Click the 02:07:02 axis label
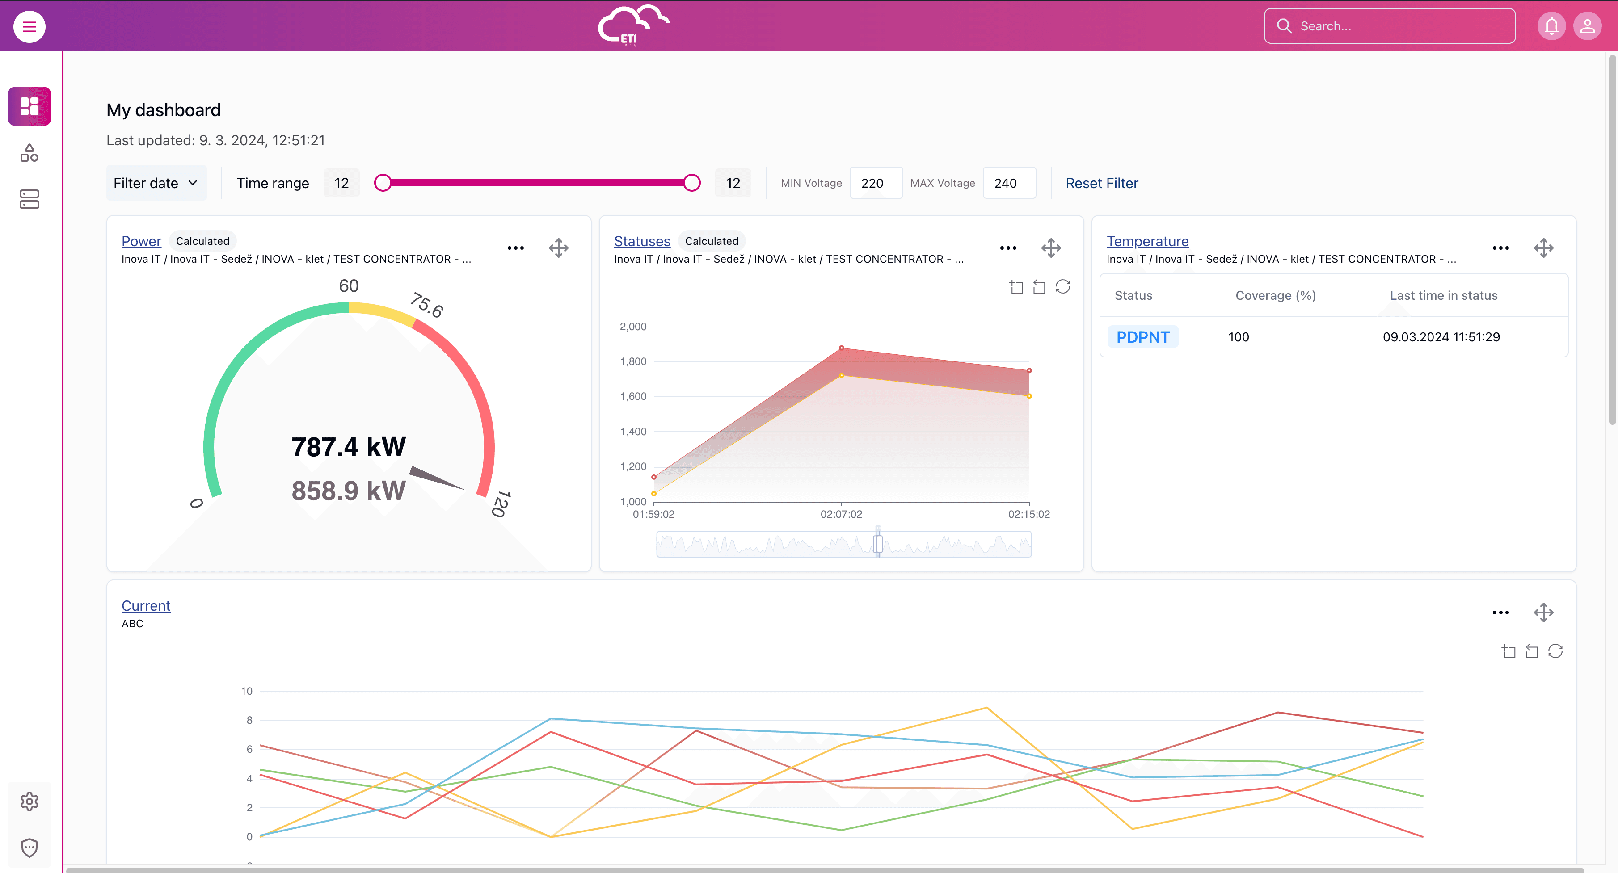The image size is (1618, 873). 841,514
